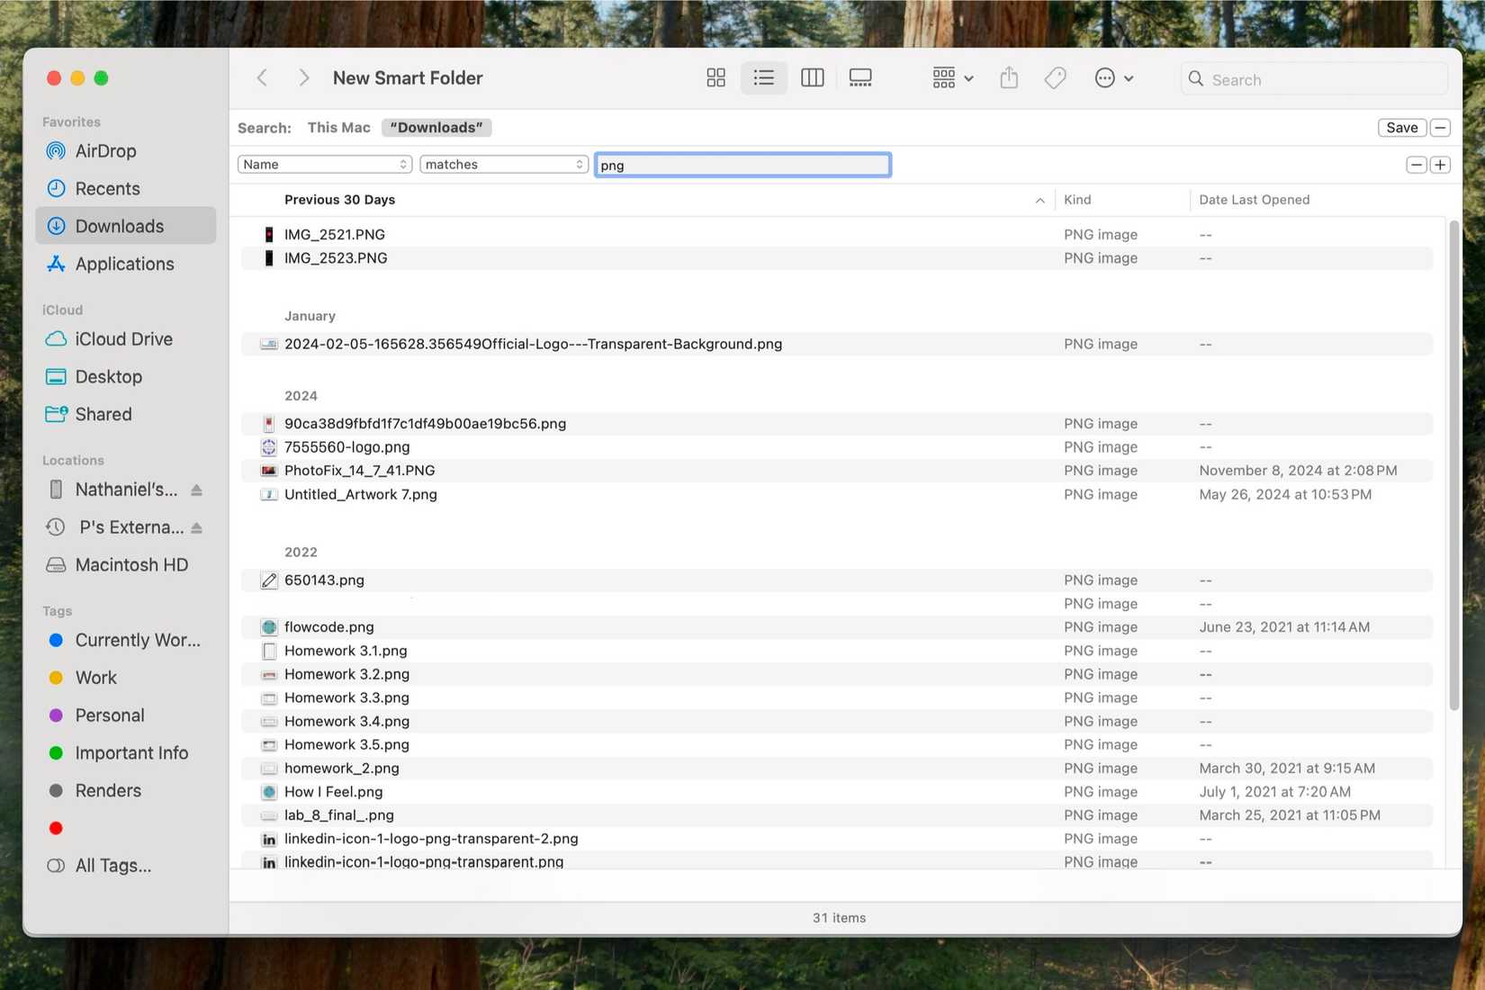Open the More options ellipsis icon
Image resolution: width=1485 pixels, height=990 pixels.
(x=1104, y=77)
